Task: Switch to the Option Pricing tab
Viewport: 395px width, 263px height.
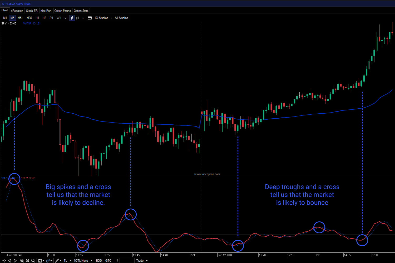Action: click(x=62, y=11)
